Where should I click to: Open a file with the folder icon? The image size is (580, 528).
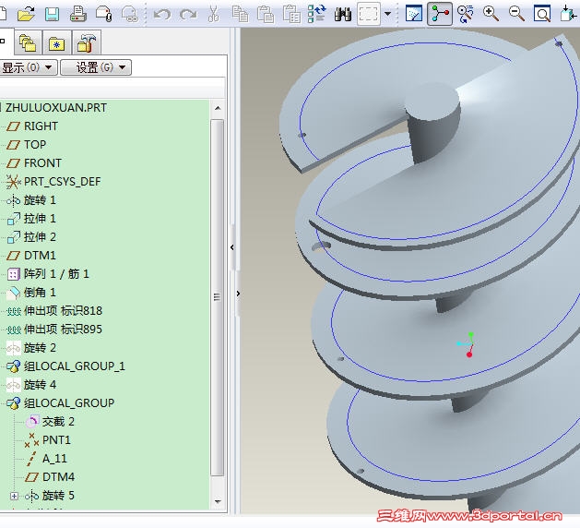pyautogui.click(x=26, y=14)
